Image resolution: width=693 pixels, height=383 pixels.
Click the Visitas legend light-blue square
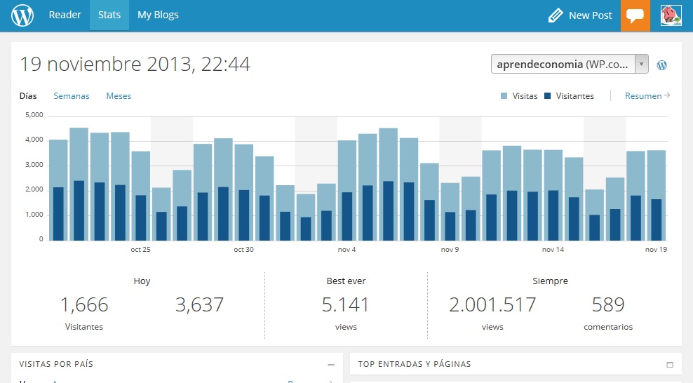click(x=504, y=96)
